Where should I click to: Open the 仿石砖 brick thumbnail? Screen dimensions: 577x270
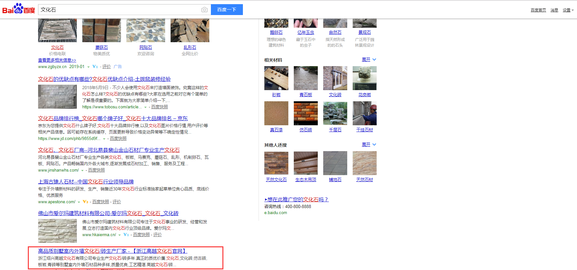coord(306,113)
